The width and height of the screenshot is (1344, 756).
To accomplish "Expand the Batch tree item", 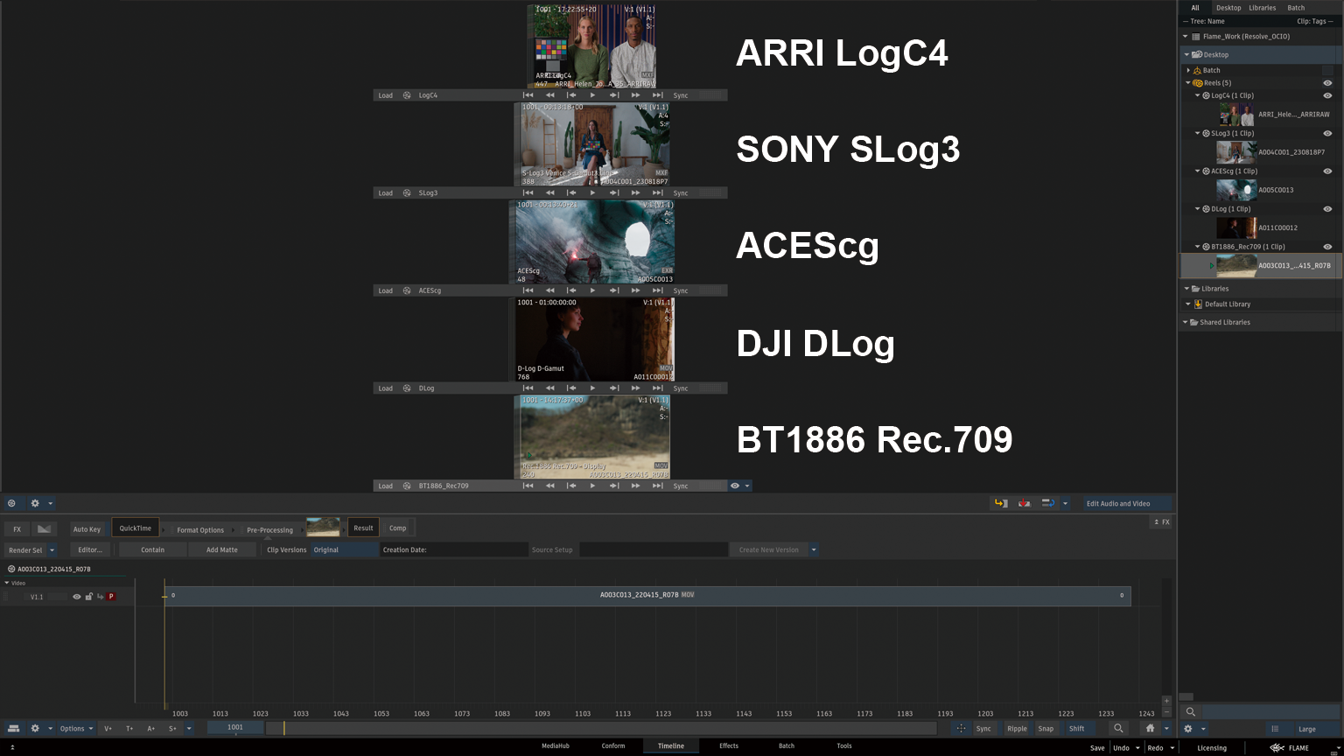I will [1189, 70].
